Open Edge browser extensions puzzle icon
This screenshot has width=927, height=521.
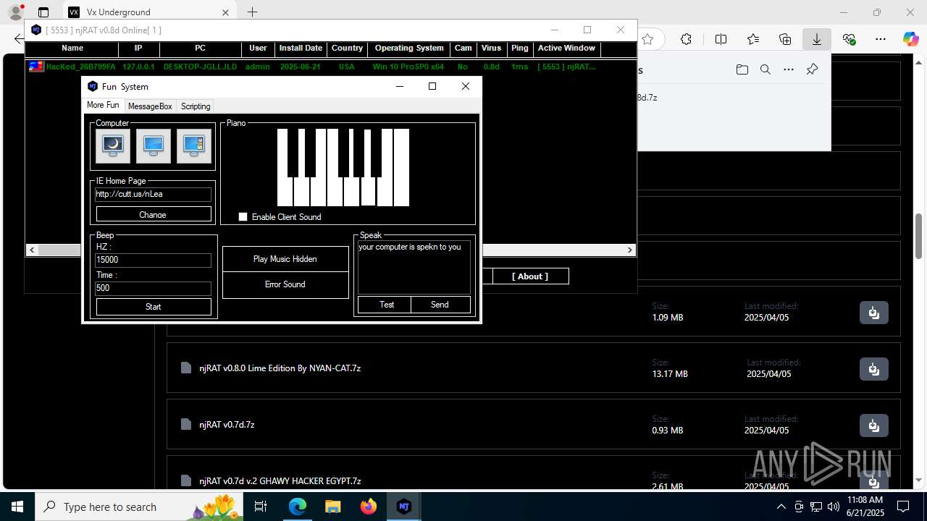point(686,39)
